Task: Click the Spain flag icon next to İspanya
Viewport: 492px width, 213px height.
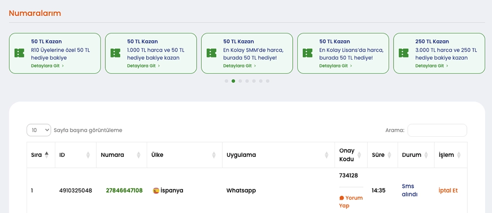Action: 156,190
